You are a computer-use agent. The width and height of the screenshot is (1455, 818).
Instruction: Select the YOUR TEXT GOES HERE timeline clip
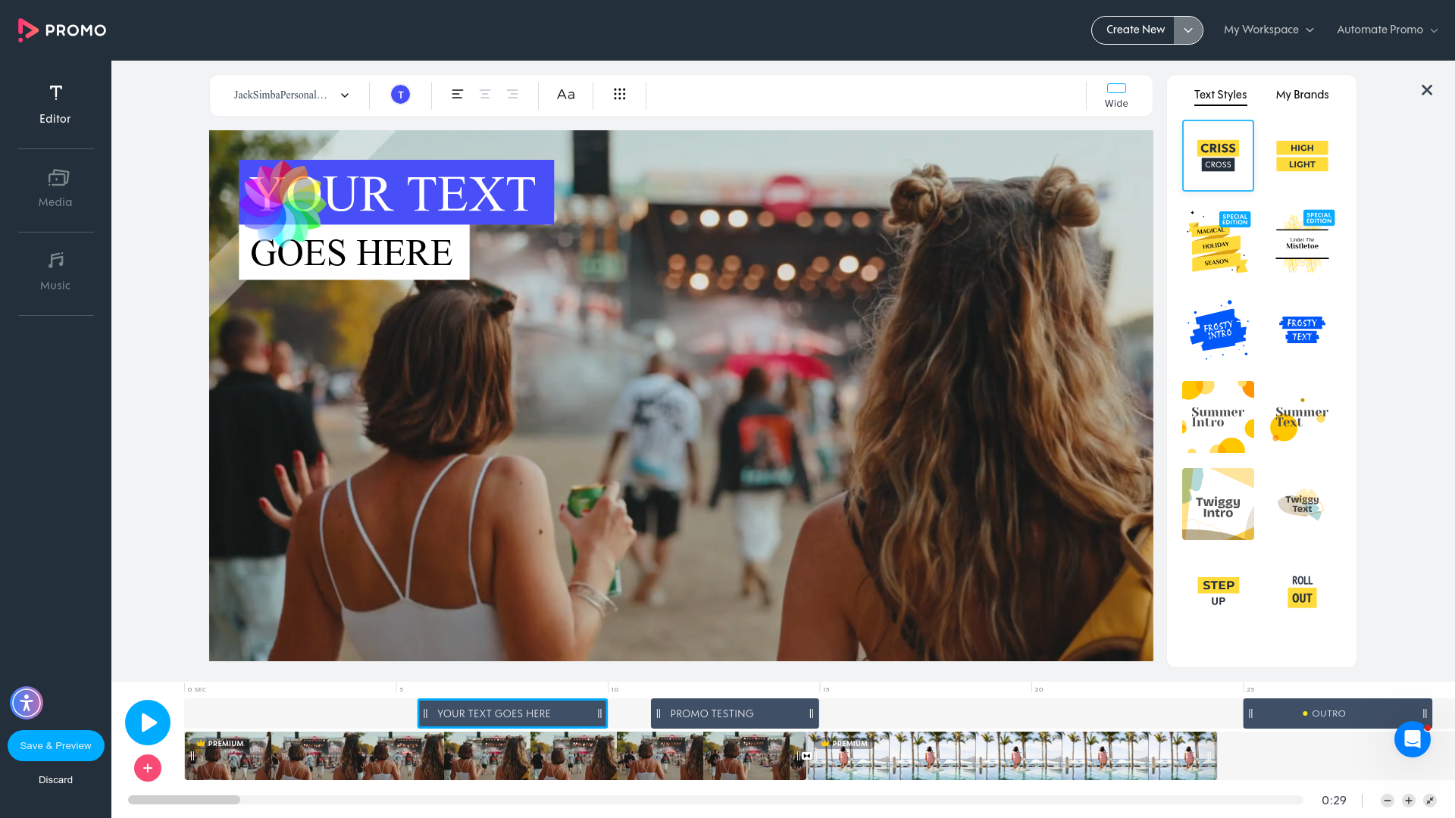[x=512, y=713]
